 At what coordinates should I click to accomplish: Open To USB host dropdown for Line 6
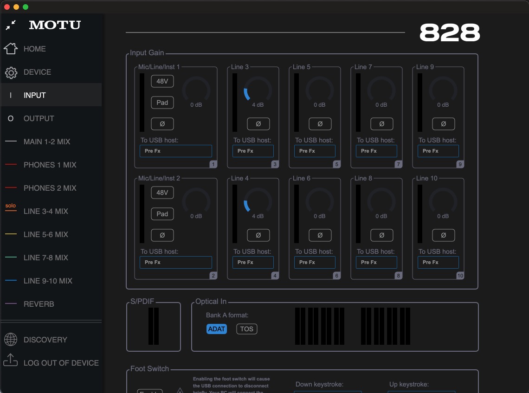click(x=315, y=262)
